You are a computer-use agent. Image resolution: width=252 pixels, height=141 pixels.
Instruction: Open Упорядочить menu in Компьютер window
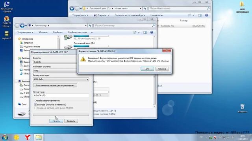(25, 32)
